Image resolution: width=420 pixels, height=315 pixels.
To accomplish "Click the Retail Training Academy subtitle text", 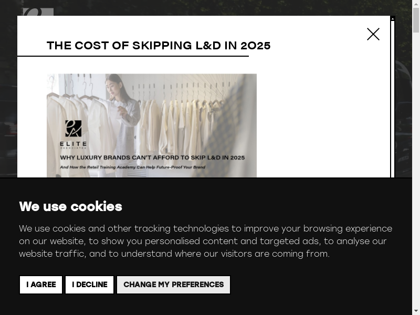I will pyautogui.click(x=132, y=167).
